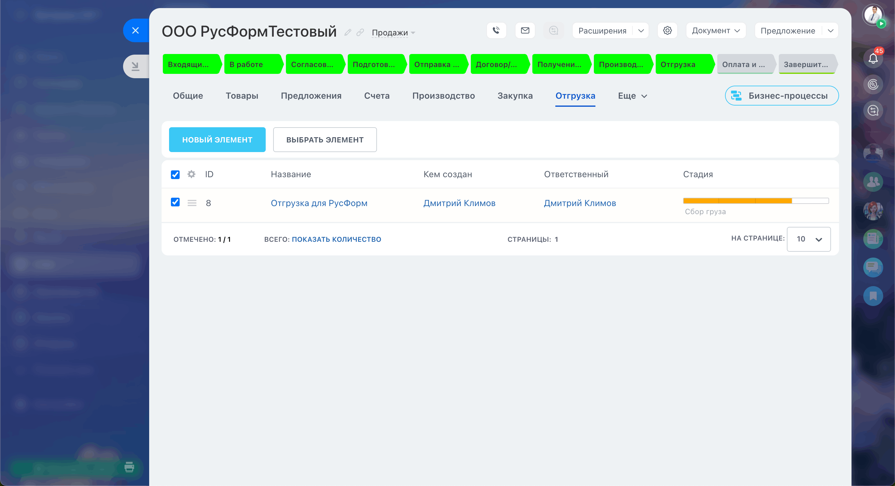This screenshot has height=486, width=895.
Task: Copy deal link via chain icon
Action: pyautogui.click(x=360, y=33)
